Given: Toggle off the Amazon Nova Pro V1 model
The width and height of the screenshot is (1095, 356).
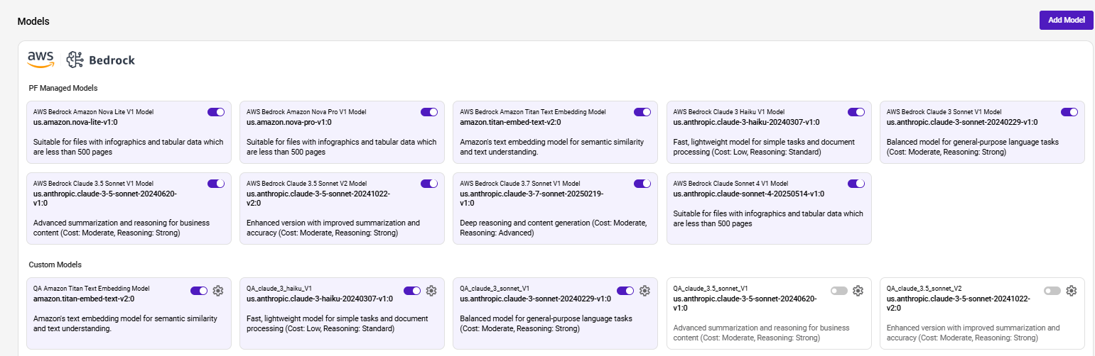Looking at the screenshot, I should (429, 112).
